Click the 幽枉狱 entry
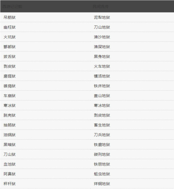The height and width of the screenshot is (189, 174). [x=10, y=27]
